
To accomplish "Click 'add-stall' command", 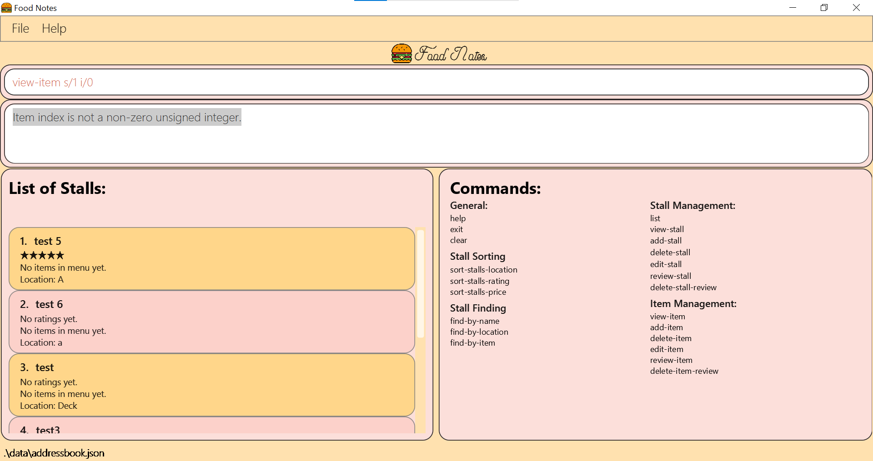I will 666,241.
